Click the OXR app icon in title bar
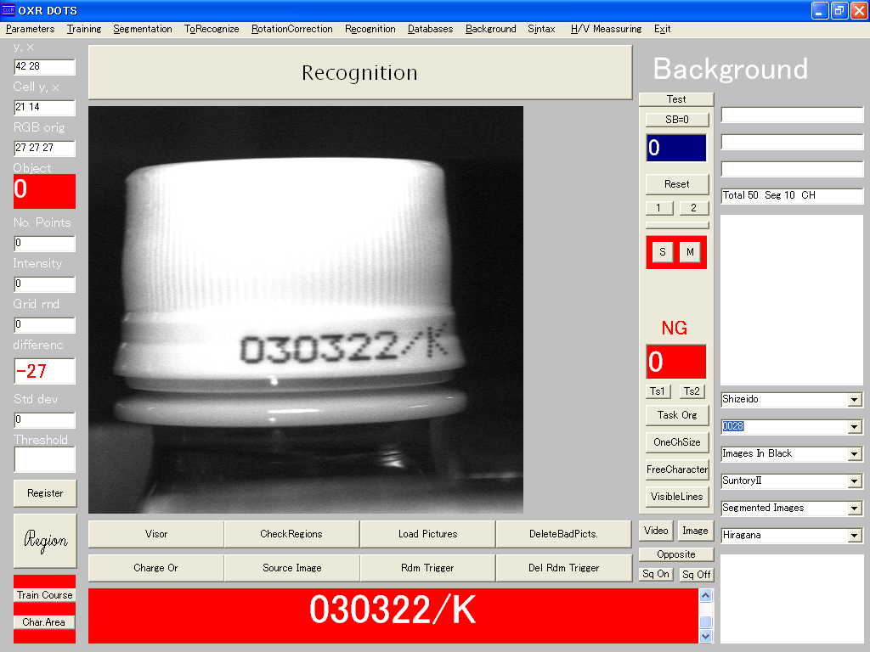This screenshot has height=652, width=870. pyautogui.click(x=8, y=10)
